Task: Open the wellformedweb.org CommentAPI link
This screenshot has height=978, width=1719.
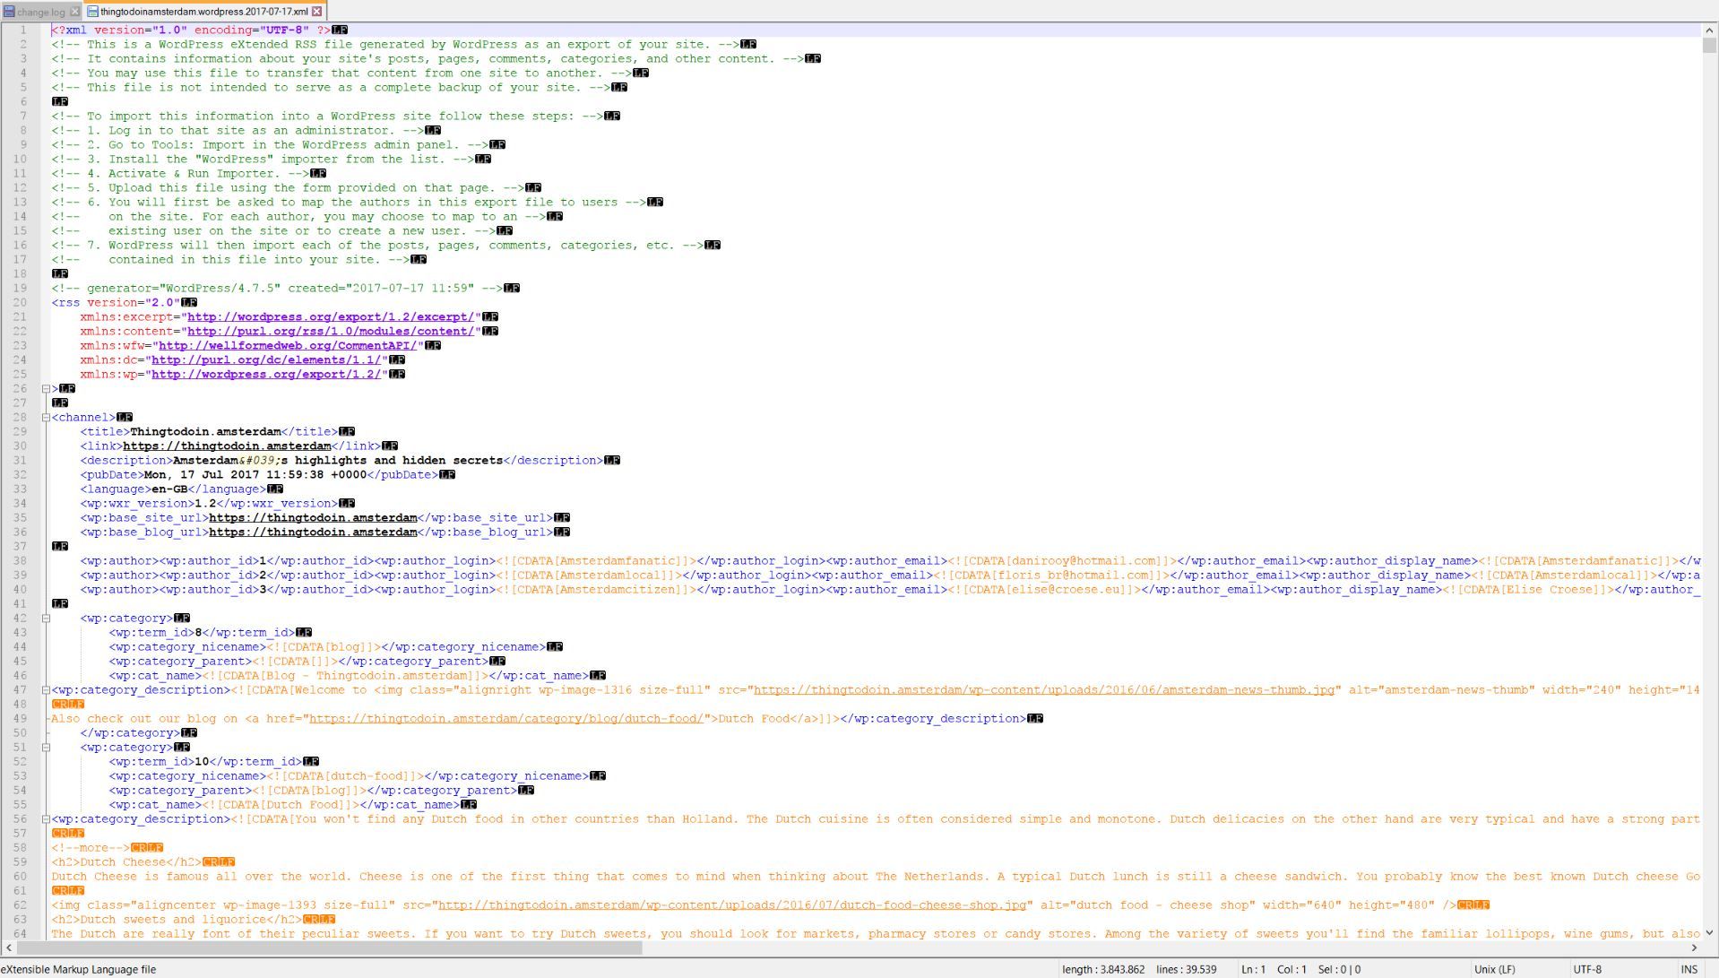Action: coord(287,346)
